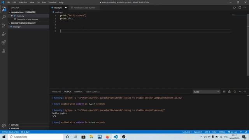The width and height of the screenshot is (249, 140).
Task: Open the Test flask view
Action: coord(4,51)
